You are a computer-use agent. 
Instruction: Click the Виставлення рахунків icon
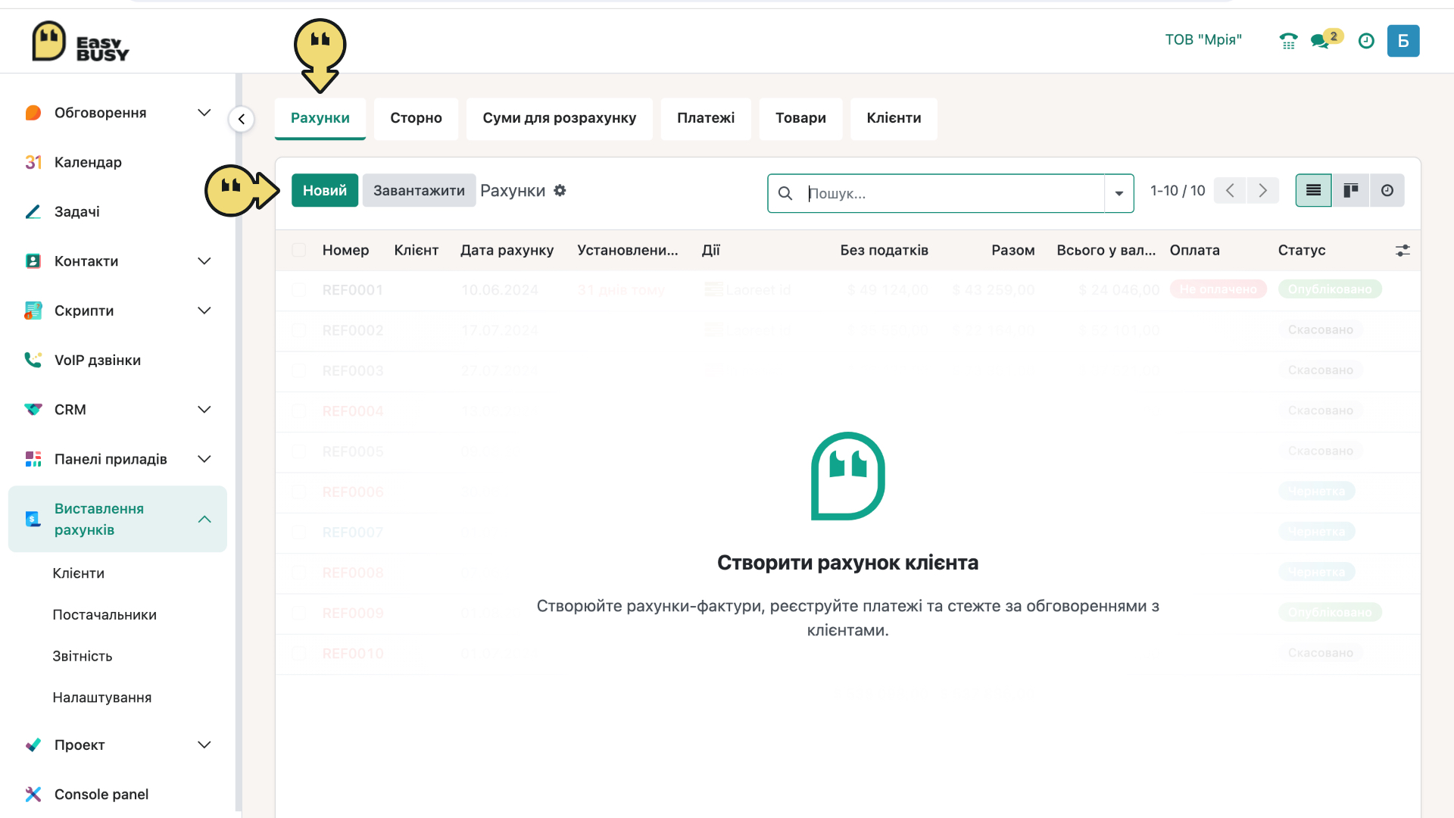[33, 519]
